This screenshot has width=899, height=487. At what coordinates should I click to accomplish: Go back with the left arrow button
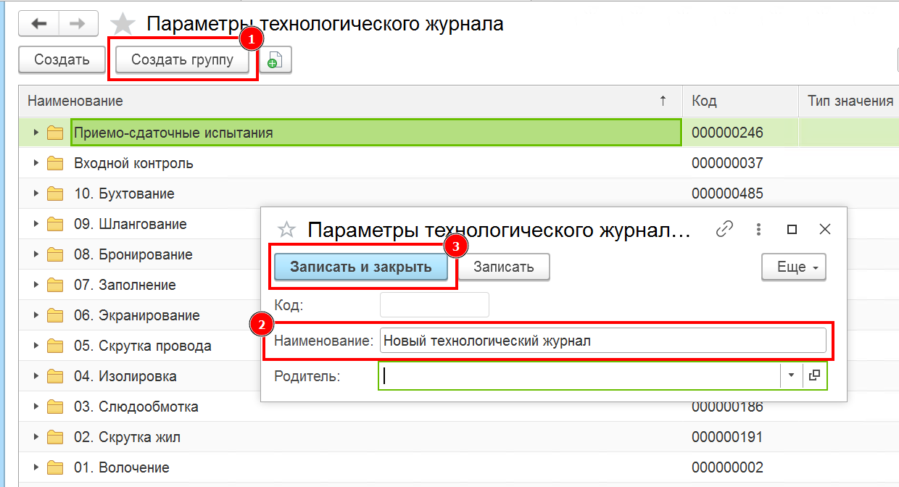tap(39, 24)
